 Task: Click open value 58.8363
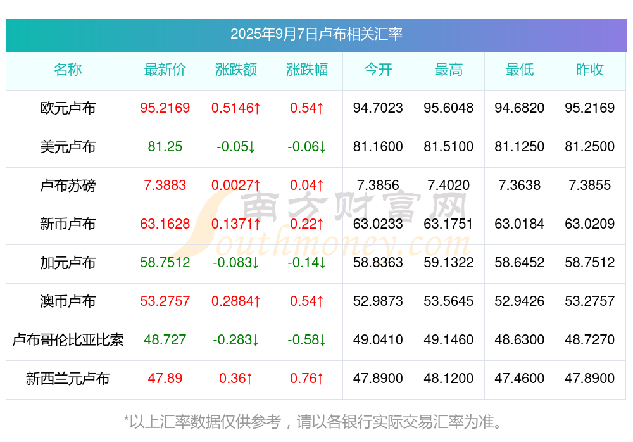(x=378, y=262)
